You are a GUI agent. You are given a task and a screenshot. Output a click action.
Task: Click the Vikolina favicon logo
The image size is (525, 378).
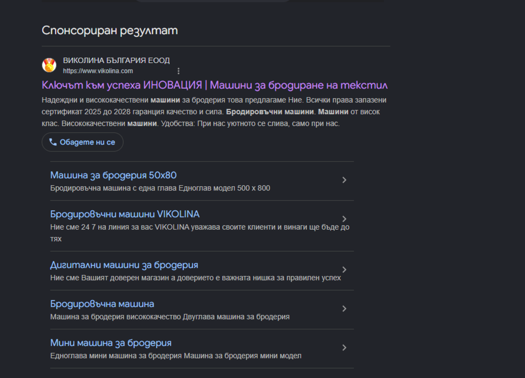pyautogui.click(x=49, y=65)
